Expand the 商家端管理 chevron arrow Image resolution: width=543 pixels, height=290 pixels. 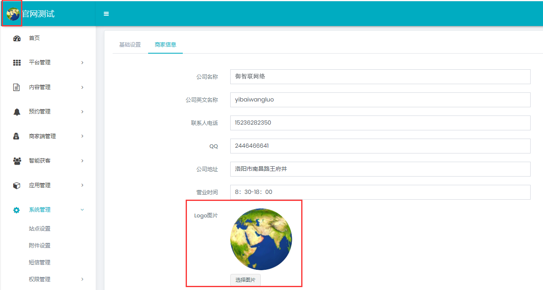(82, 136)
